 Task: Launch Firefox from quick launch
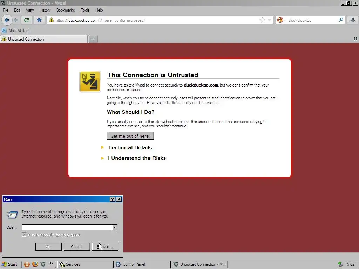click(35, 264)
